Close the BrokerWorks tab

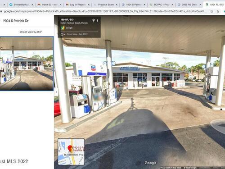coord(32,5)
